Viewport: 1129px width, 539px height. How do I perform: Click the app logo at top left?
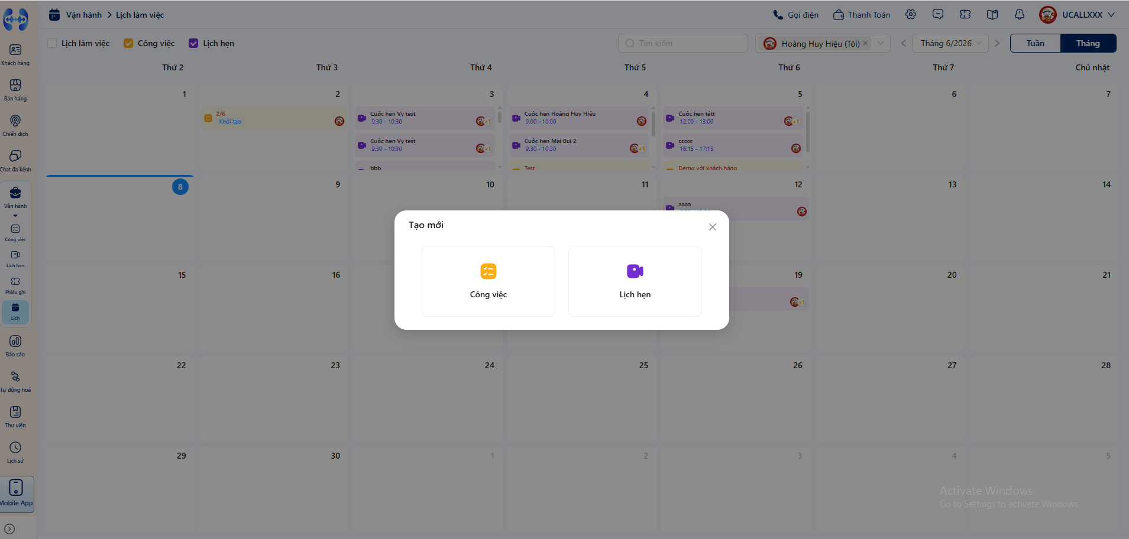point(15,20)
